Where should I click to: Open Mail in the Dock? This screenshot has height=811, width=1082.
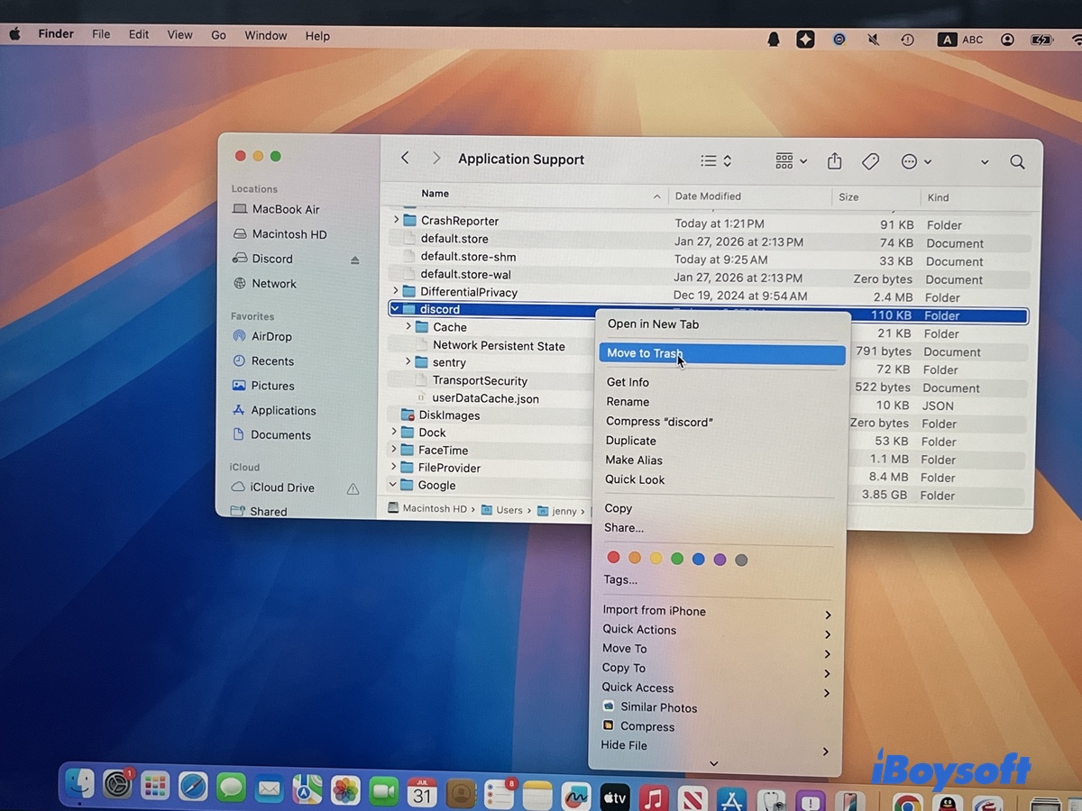click(269, 789)
